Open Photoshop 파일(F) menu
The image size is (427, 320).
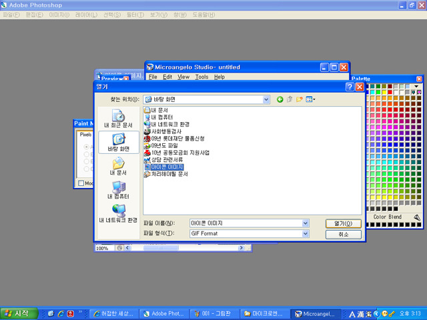11,15
